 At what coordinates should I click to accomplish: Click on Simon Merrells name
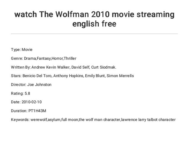[x=120, y=76]
